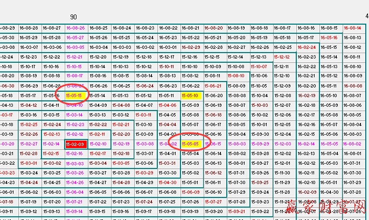Image resolution: width=369 pixels, height=220 pixels.
Task: Click the column header labeled 90
Action: 73,18
